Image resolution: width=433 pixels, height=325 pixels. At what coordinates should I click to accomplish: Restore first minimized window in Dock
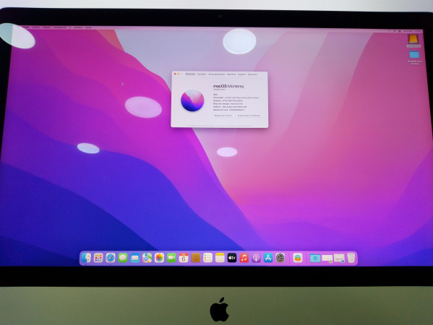(x=327, y=259)
